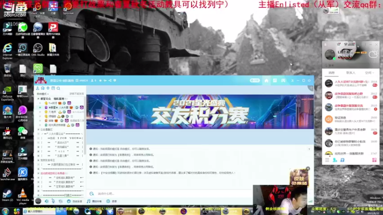Expand the "五星之勇" sub-channel row
This screenshot has height=215, width=383.
click(38, 156)
